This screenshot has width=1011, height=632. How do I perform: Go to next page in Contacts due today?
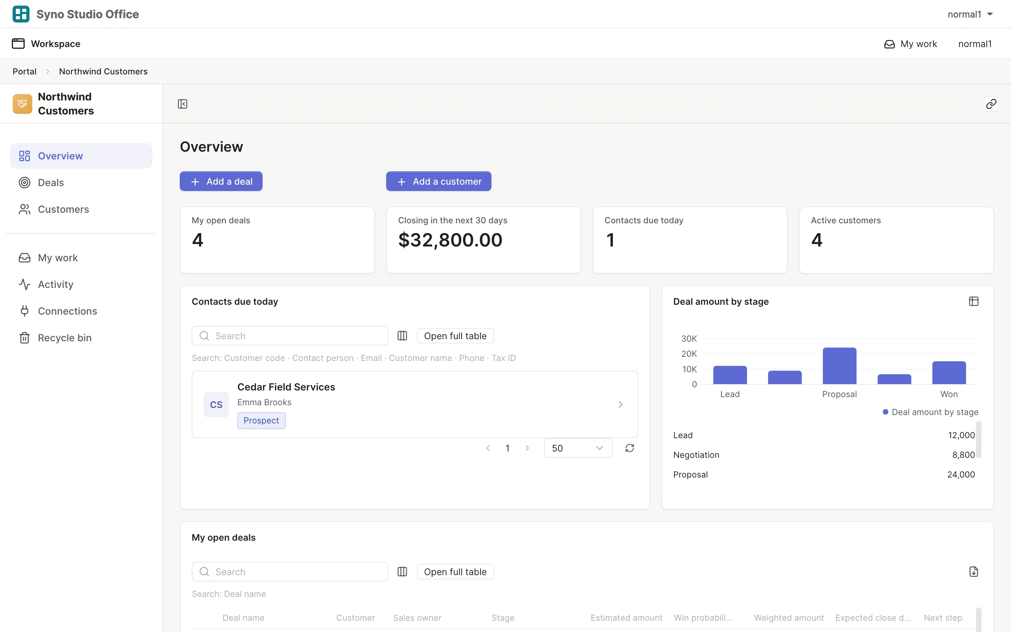[527, 448]
